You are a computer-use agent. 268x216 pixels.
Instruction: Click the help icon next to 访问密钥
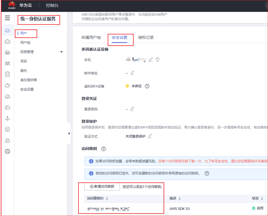104,149
